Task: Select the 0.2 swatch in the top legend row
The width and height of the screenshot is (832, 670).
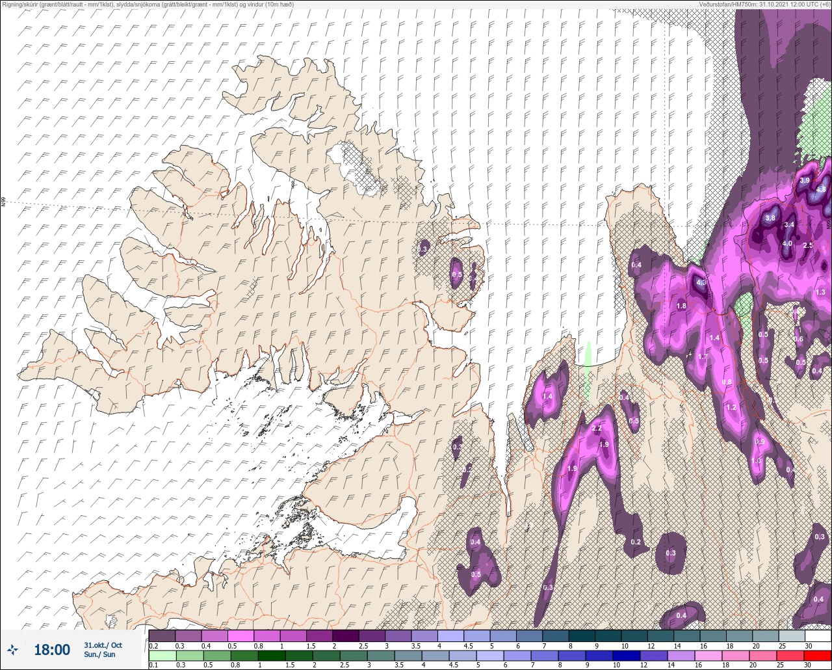Action: click(x=162, y=636)
